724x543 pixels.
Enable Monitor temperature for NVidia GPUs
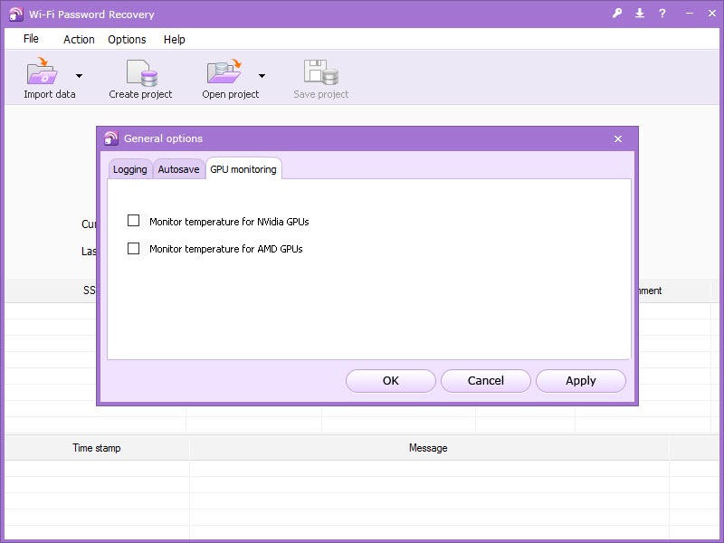(x=134, y=221)
